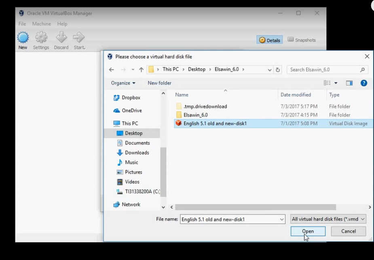The width and height of the screenshot is (374, 260).
Task: Select Desktop in the navigation pane
Action: [x=132, y=133]
